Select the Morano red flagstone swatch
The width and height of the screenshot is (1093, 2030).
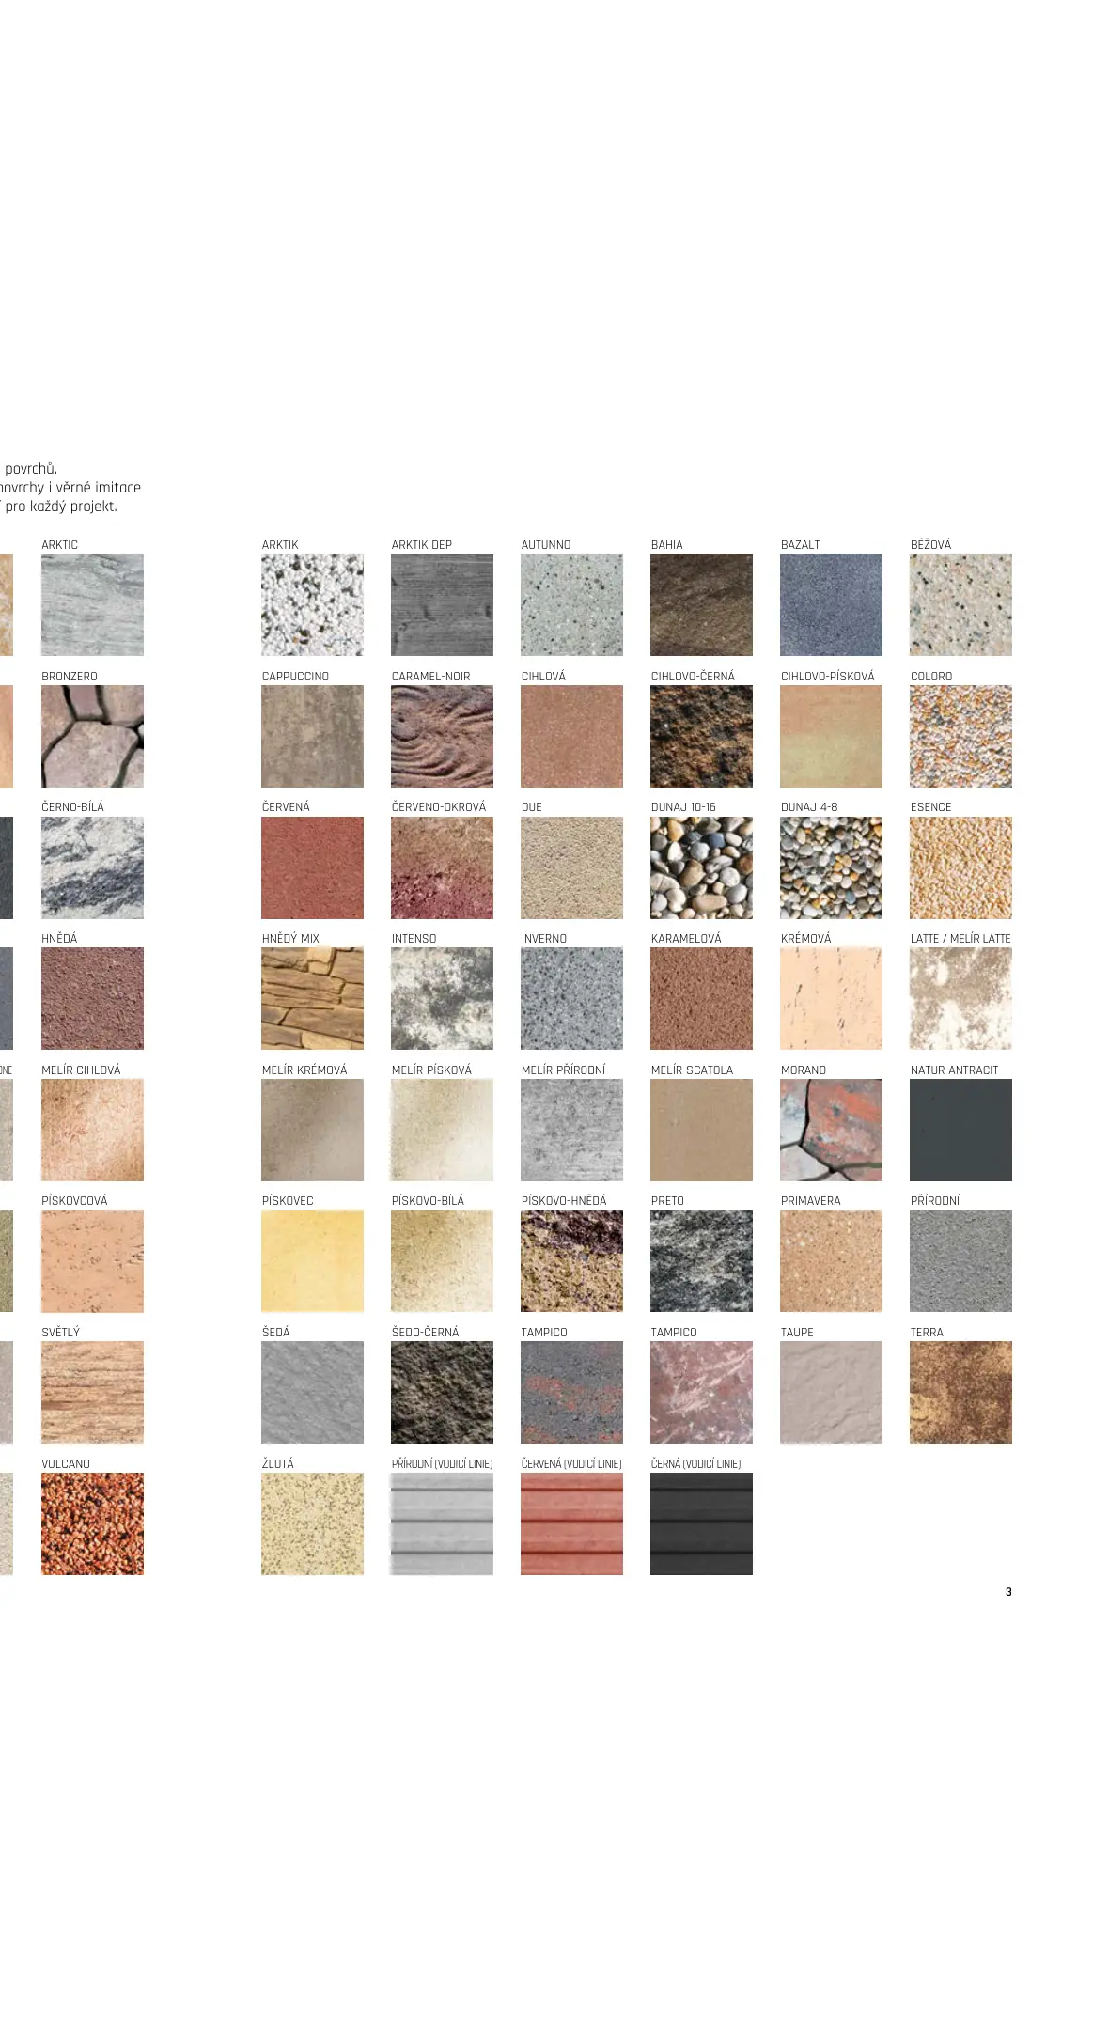[x=831, y=1130]
